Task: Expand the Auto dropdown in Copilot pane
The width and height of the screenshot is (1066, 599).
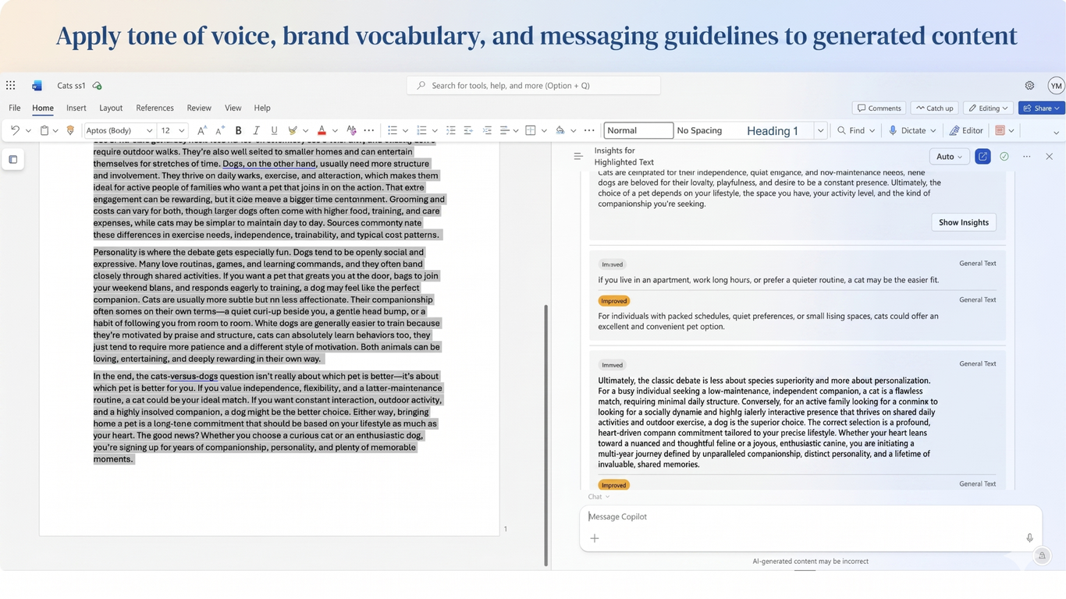Action: 950,157
